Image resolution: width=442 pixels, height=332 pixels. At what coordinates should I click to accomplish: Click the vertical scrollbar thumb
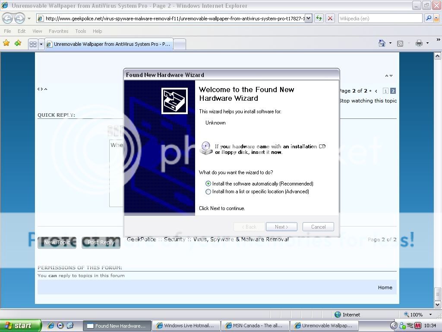pyautogui.click(x=437, y=294)
